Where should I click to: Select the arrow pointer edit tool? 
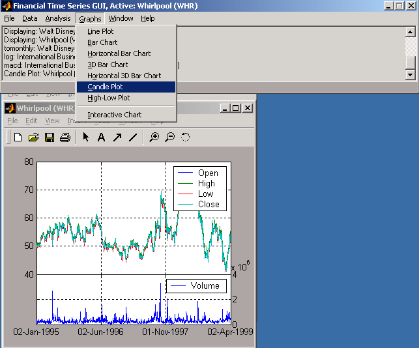click(x=85, y=137)
